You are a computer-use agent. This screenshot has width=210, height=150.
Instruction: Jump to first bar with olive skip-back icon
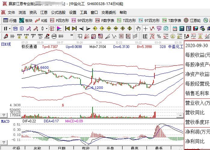[x=67, y=28]
